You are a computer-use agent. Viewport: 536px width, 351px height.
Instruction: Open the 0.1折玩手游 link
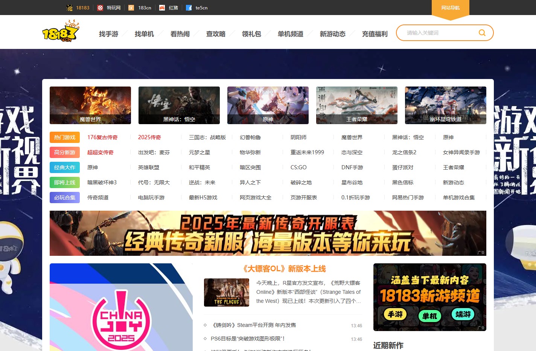point(356,198)
